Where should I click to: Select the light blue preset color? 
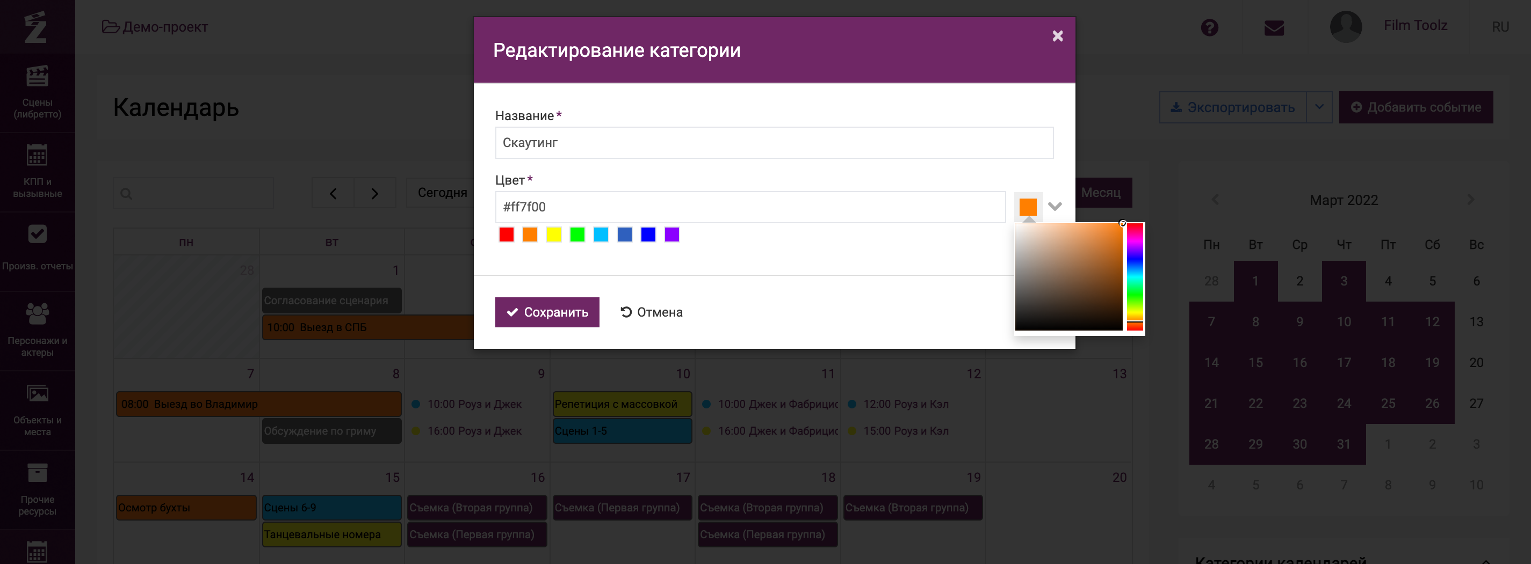click(601, 235)
